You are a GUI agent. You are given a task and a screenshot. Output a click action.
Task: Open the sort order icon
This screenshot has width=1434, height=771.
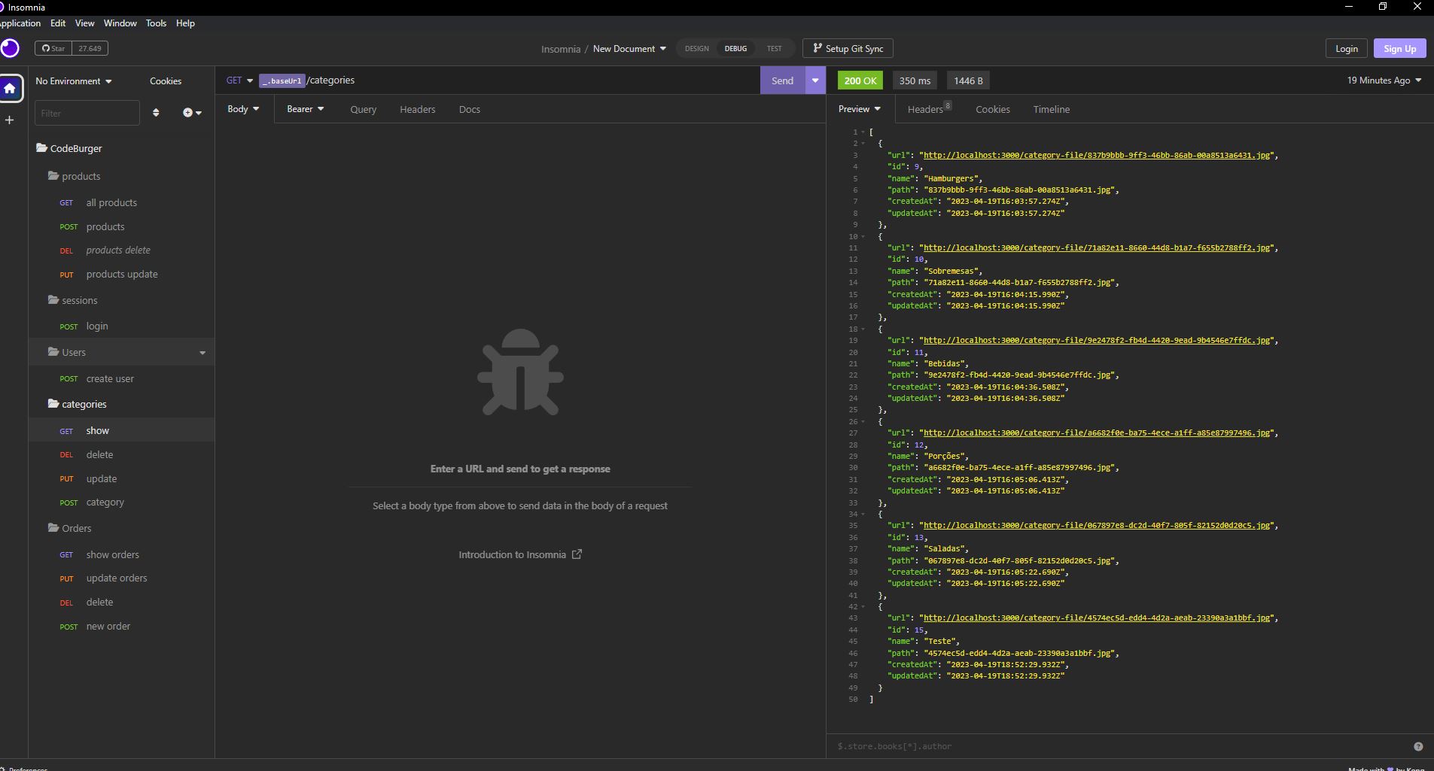pyautogui.click(x=156, y=113)
